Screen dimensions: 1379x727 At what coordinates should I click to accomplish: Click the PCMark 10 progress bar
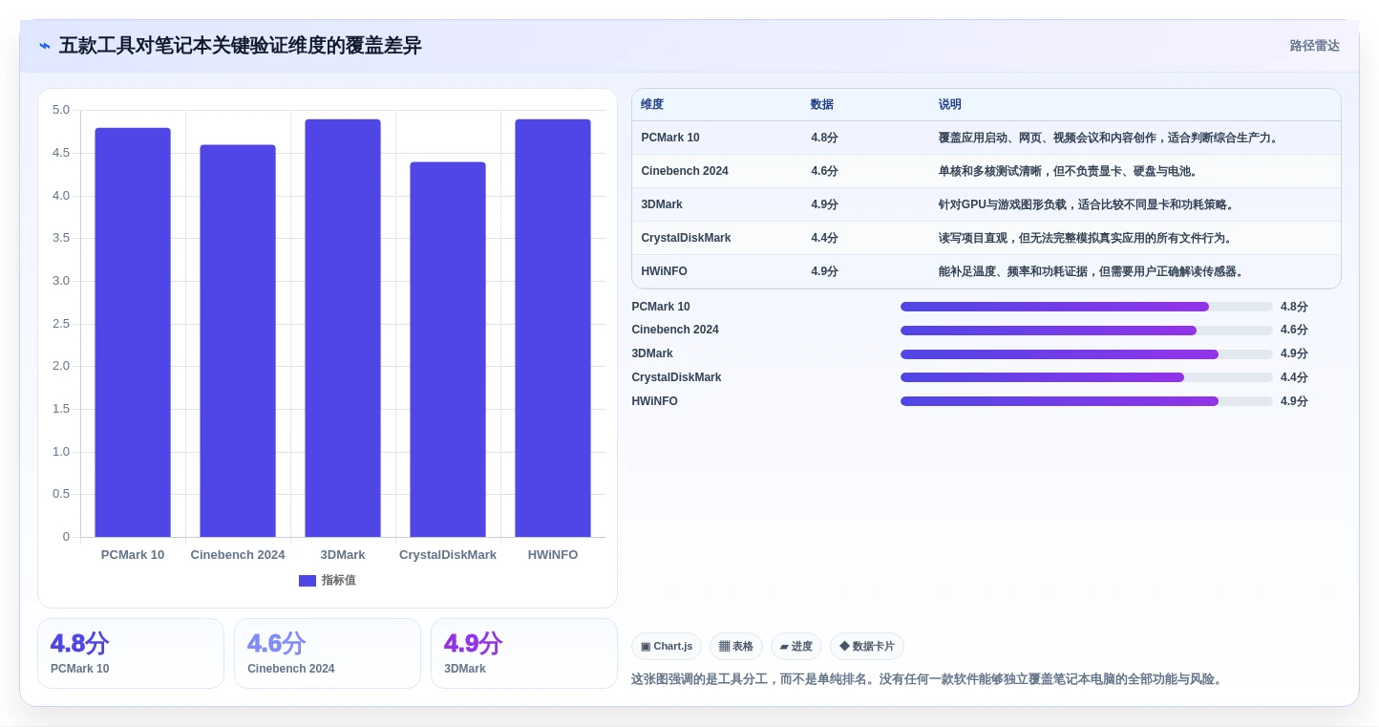point(1087,307)
